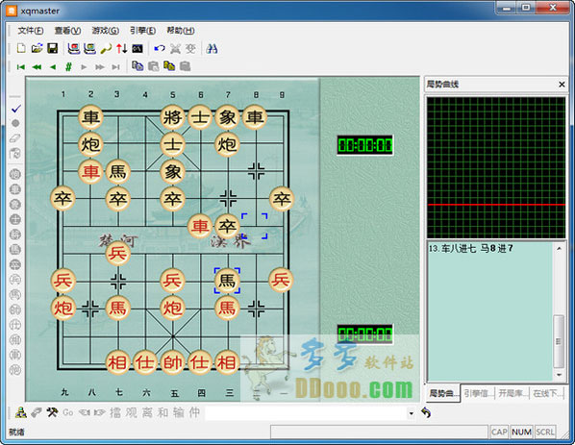Flip the board with the red up-down arrows
This screenshot has height=445, width=575.
122,49
